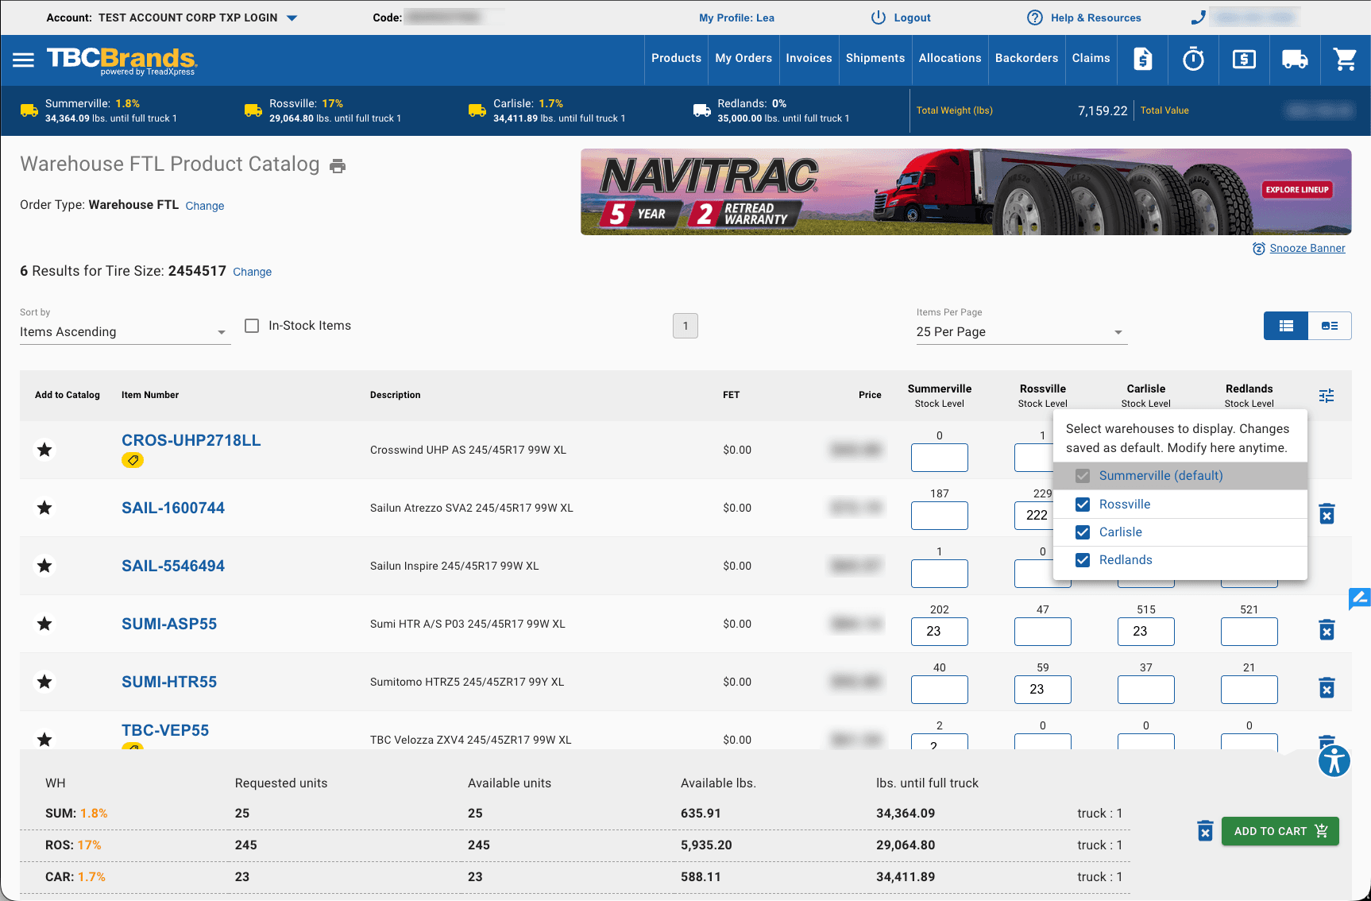Star SAIL-1600744 to add to catalog
This screenshot has width=1371, height=901.
click(x=44, y=508)
